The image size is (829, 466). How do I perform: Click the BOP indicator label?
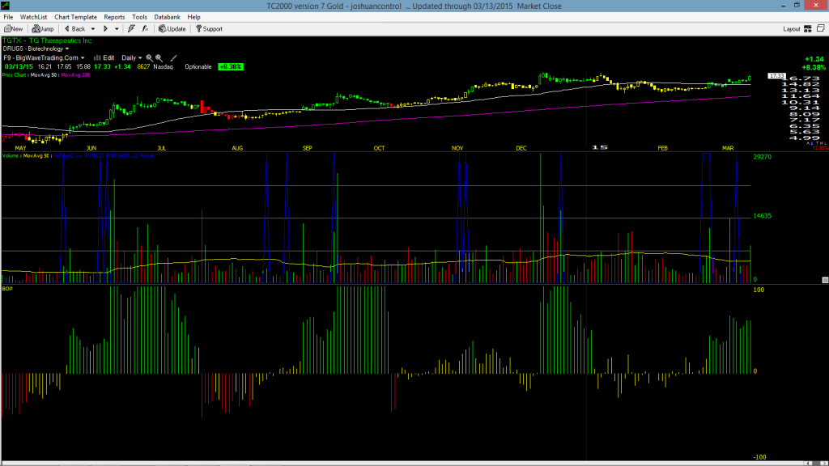pos(7,289)
